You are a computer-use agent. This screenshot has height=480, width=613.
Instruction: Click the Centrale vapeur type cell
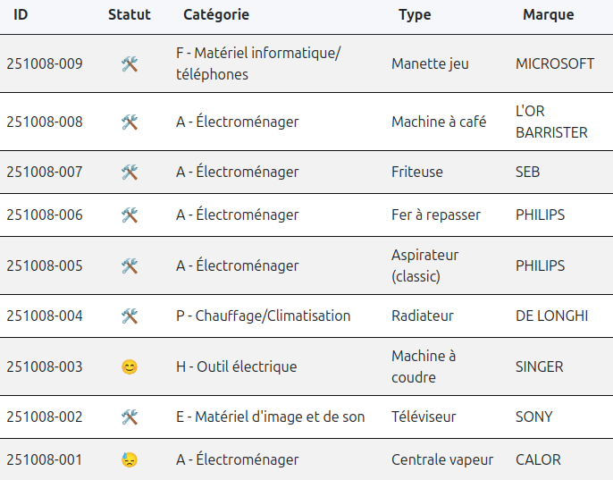442,460
